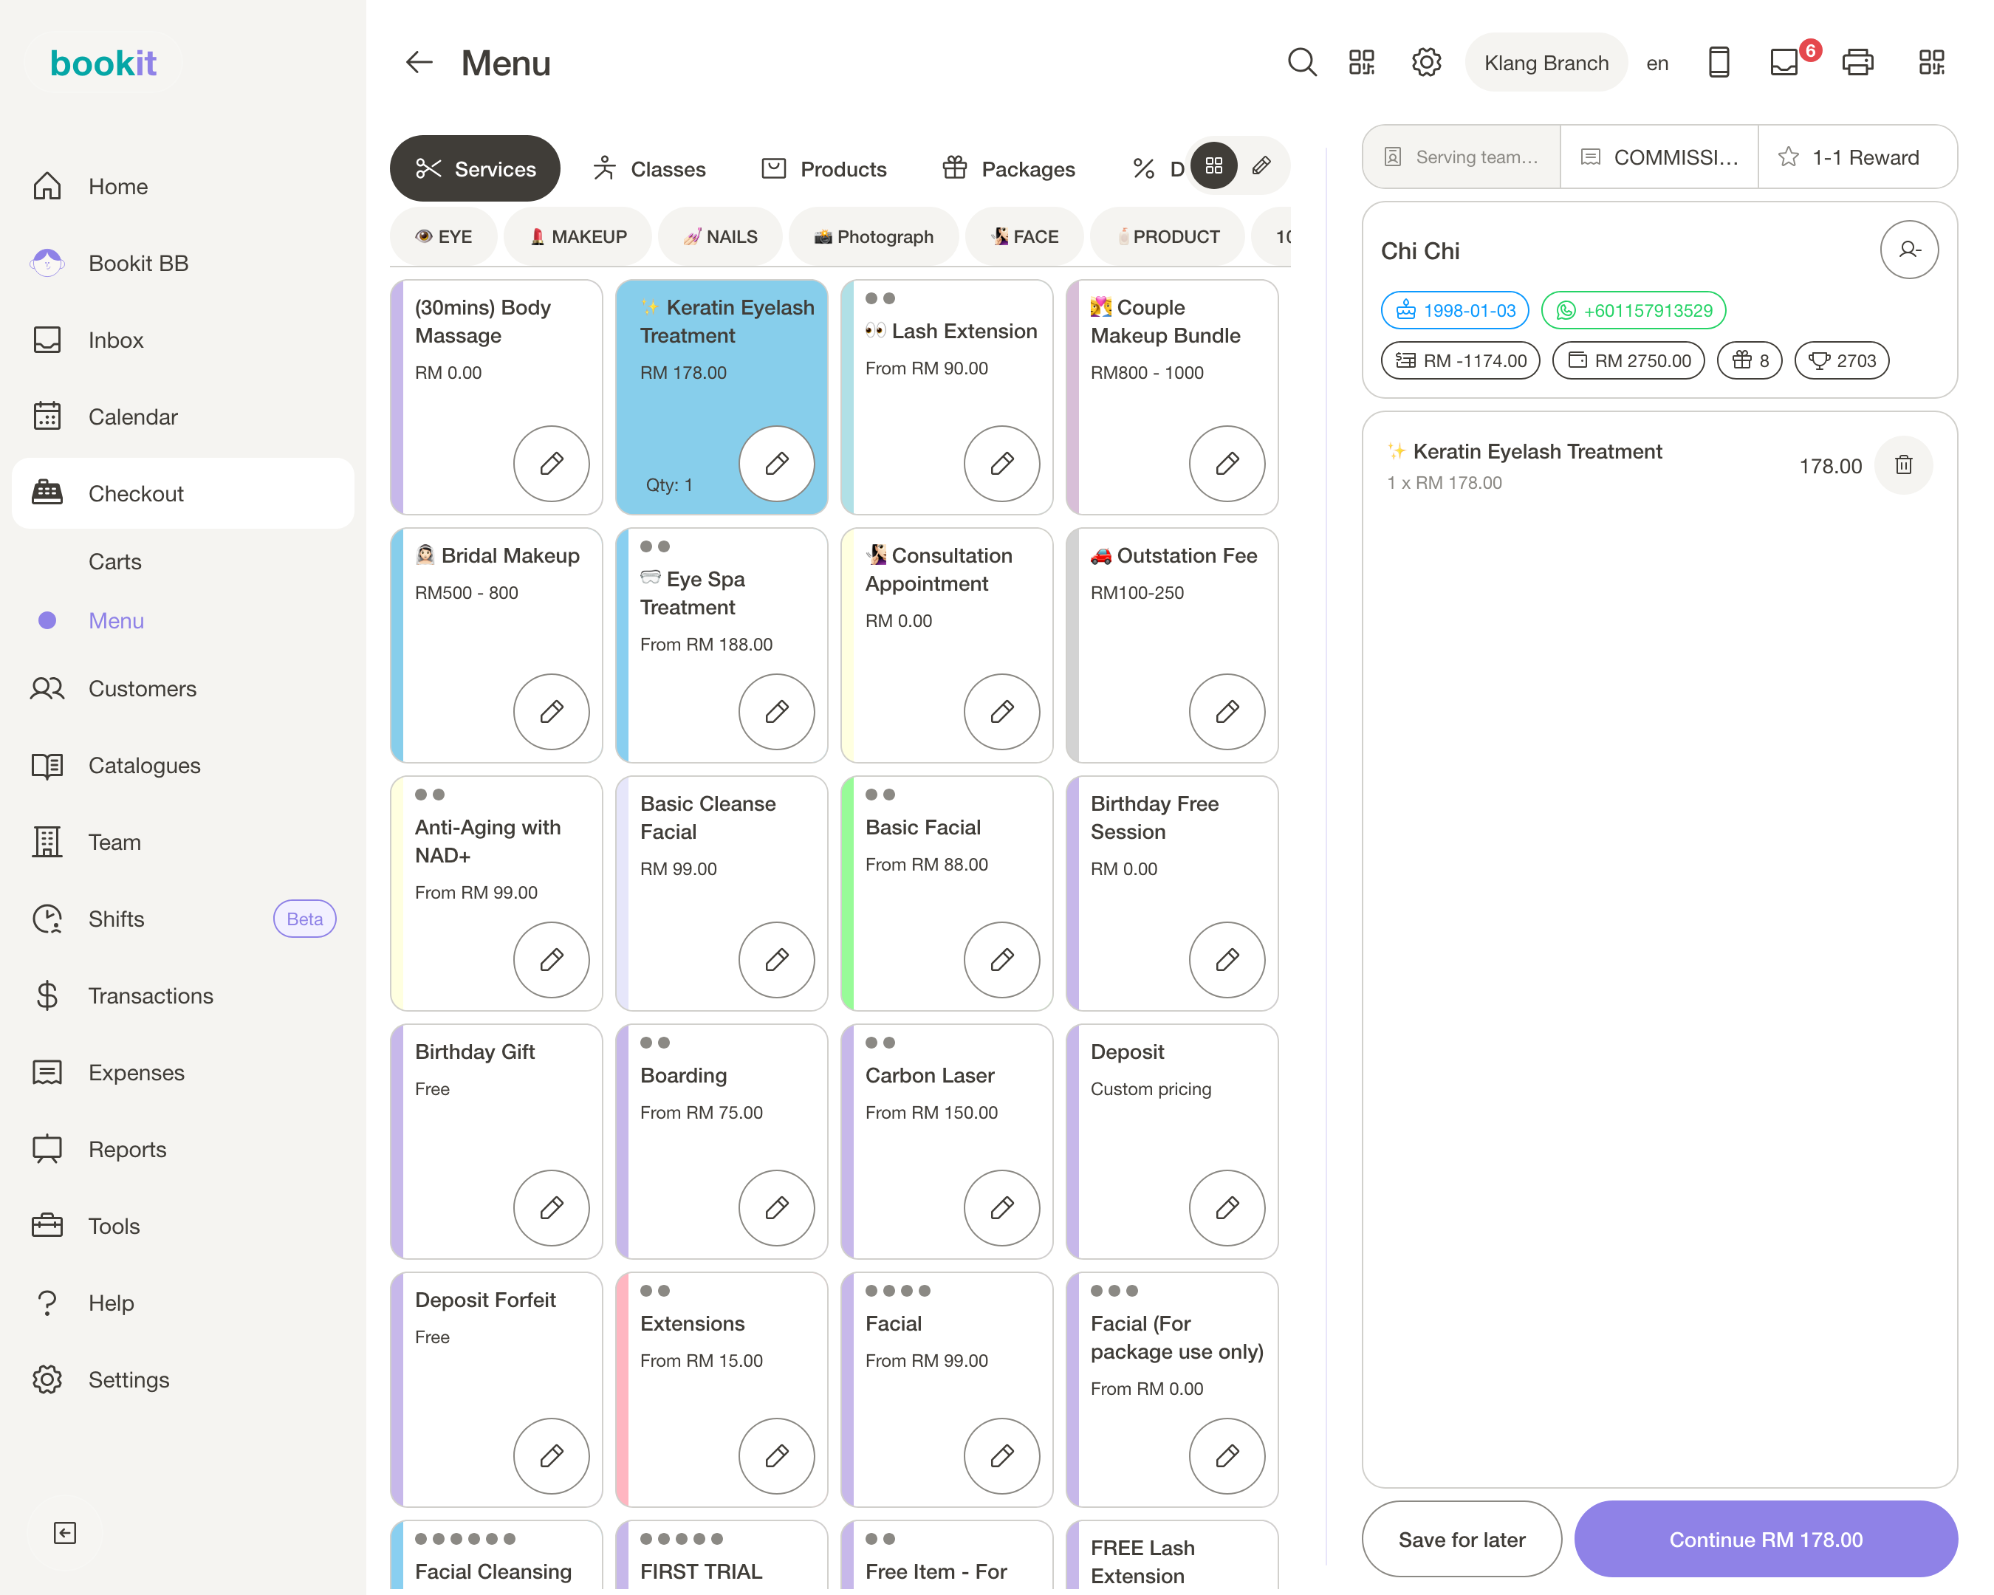Open the Serving team tab

point(1462,157)
